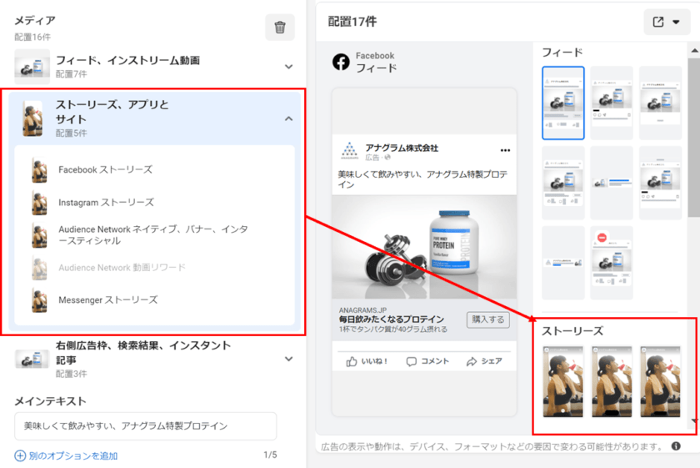Select Instagram ストーリーズ placement row
Screen dimensions: 700x468
tap(154, 203)
